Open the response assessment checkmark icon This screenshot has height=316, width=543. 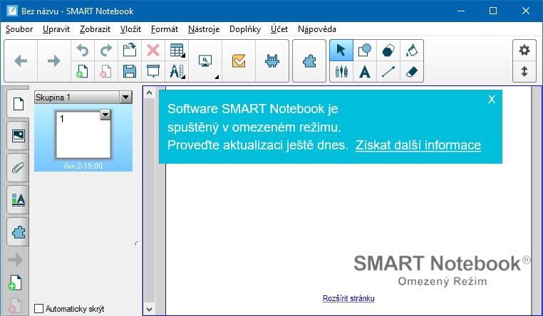coord(239,61)
